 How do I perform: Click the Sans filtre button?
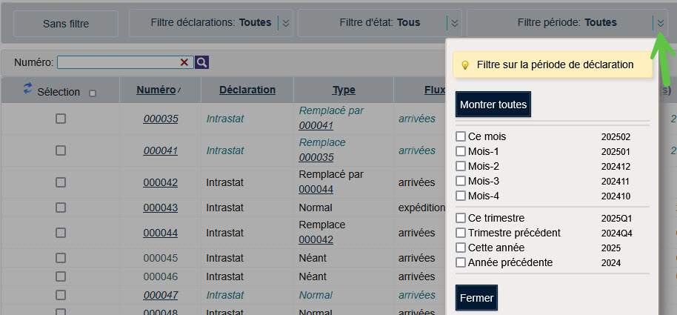66,24
